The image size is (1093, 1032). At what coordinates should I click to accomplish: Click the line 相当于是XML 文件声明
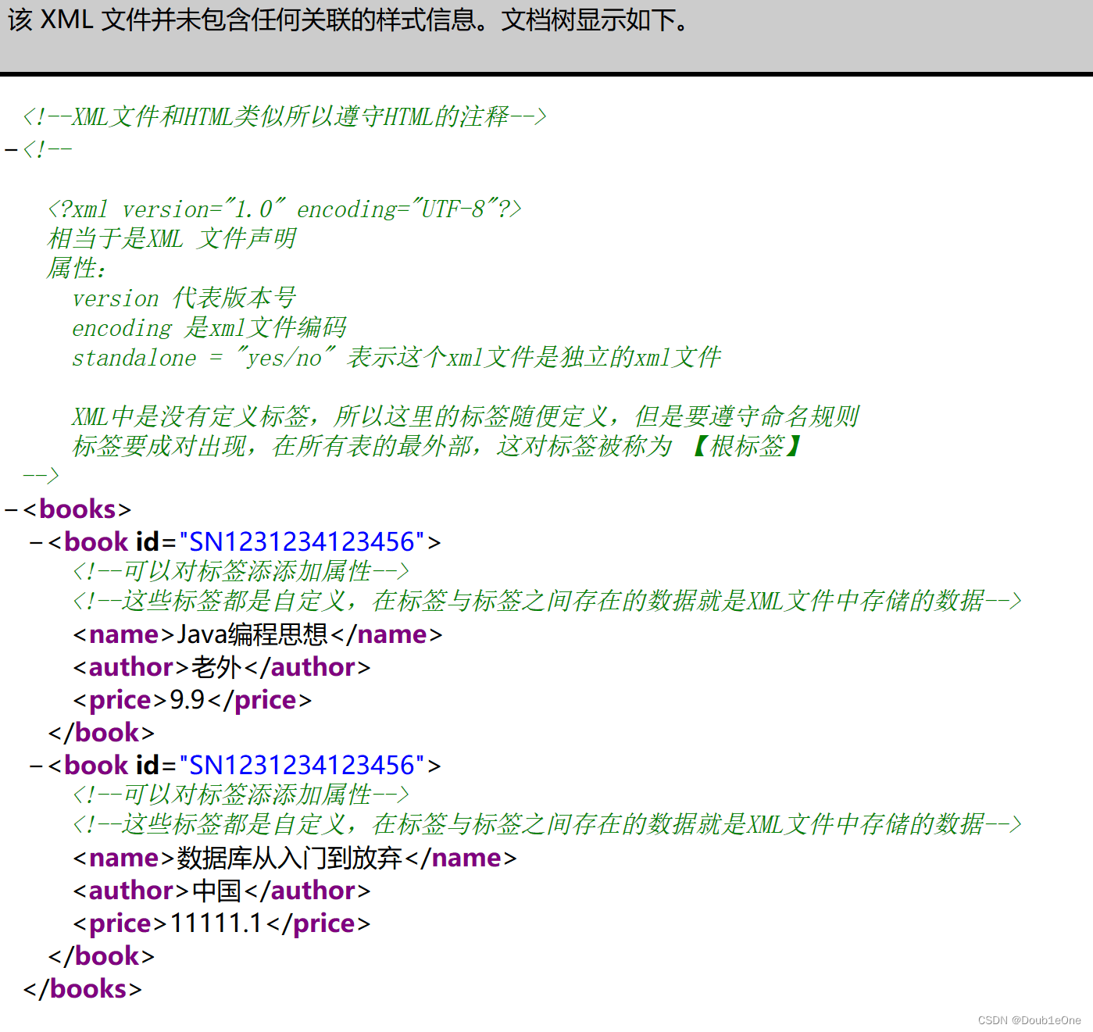(172, 239)
